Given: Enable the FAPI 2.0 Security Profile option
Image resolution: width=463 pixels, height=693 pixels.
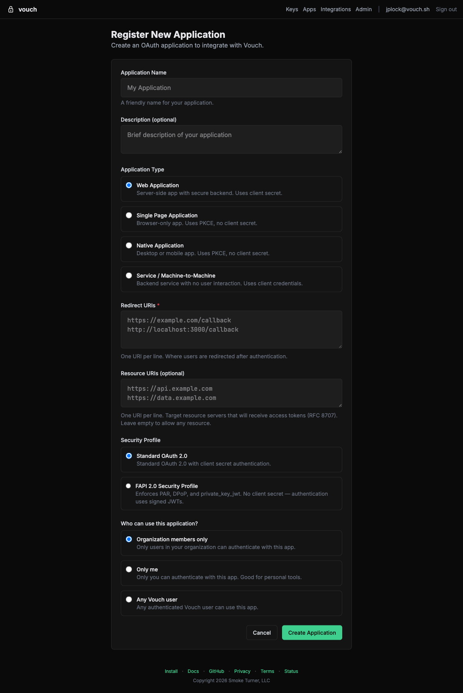Looking at the screenshot, I should (128, 486).
